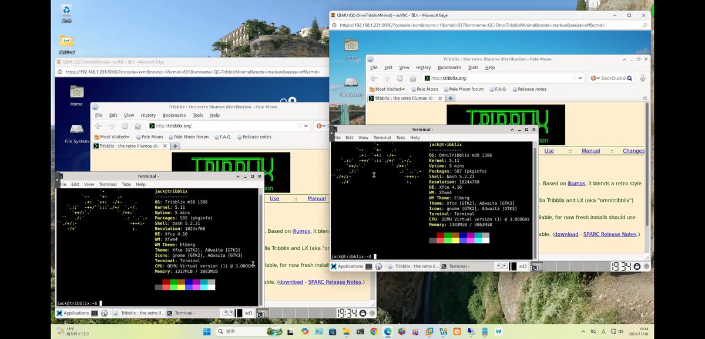
Task: Click F.A.Q. bookmark in left VM's Pale Moon
Action: click(222, 137)
